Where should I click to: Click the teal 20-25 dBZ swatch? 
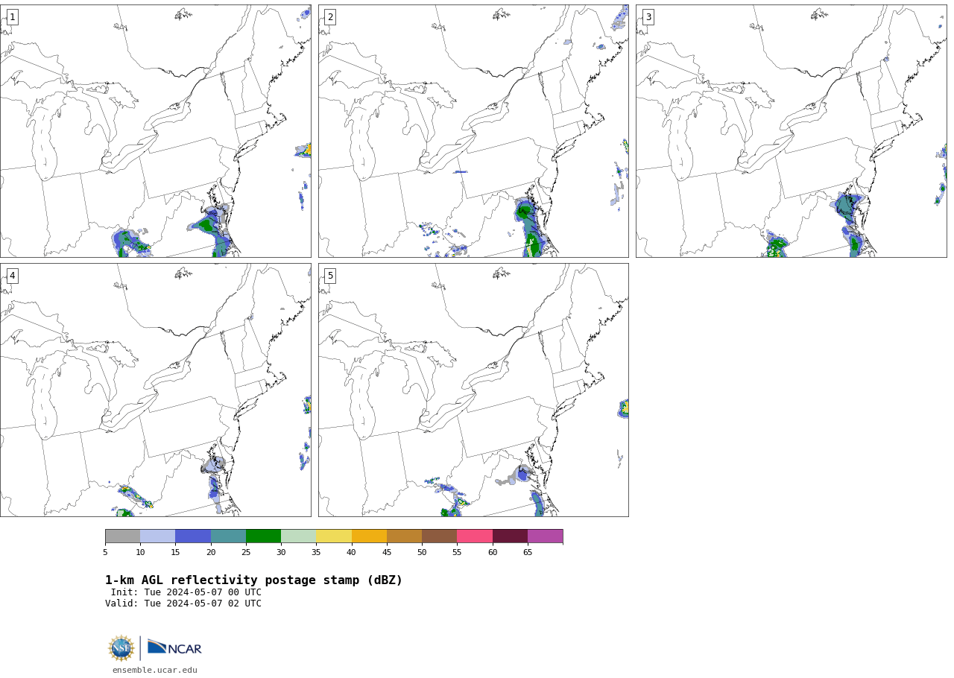point(228,536)
